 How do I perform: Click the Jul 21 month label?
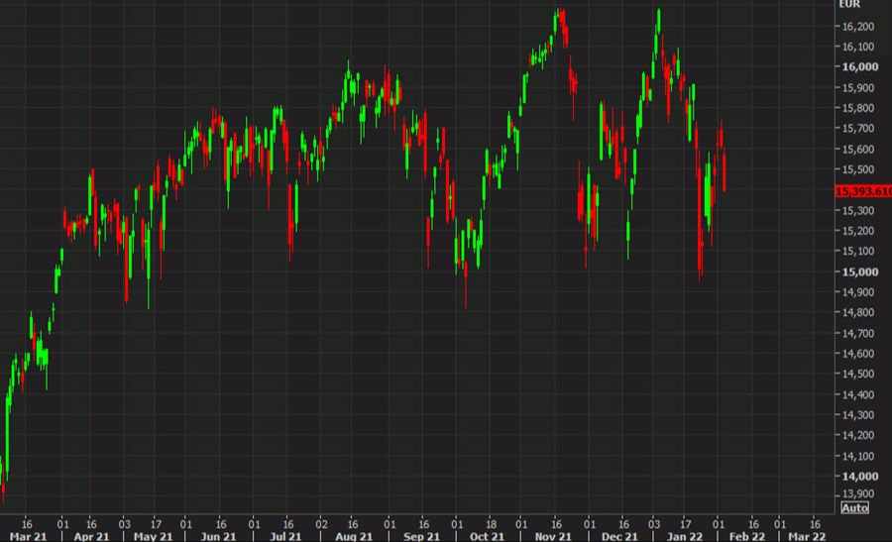pos(285,536)
